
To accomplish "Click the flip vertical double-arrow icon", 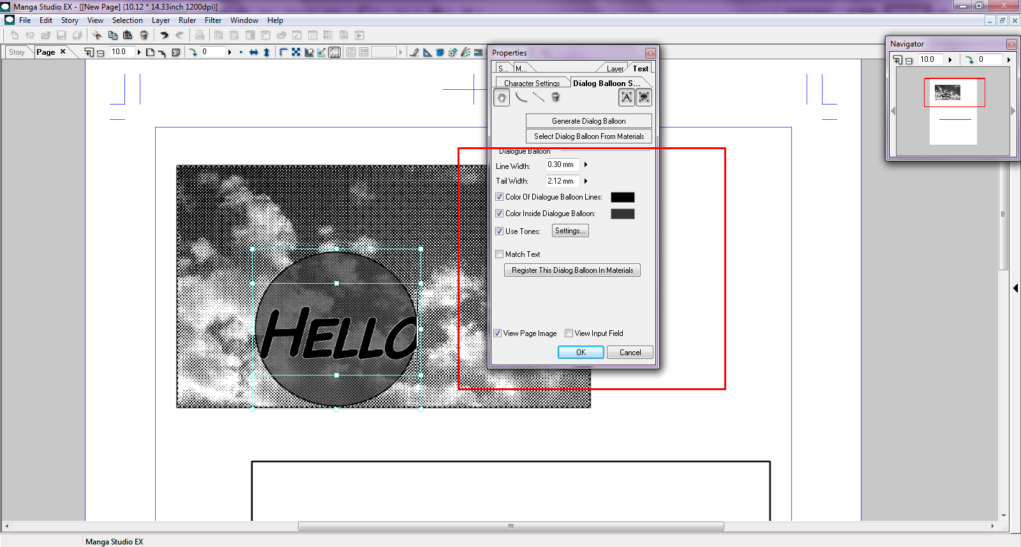I will click(x=267, y=52).
